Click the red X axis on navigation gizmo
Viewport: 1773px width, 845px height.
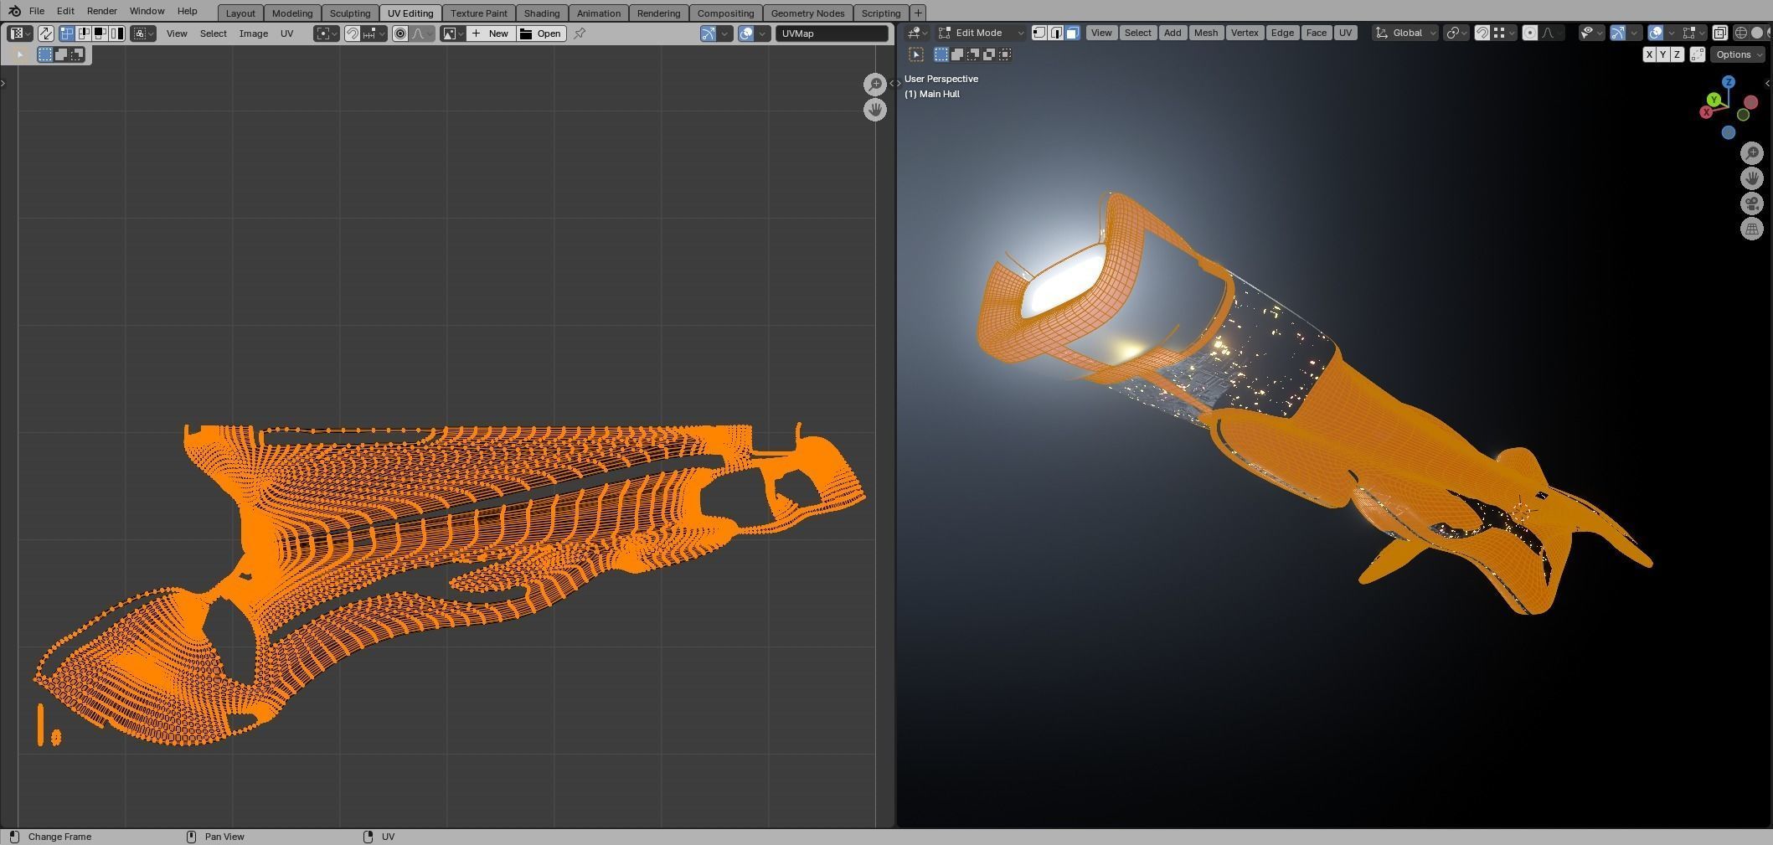click(1706, 112)
